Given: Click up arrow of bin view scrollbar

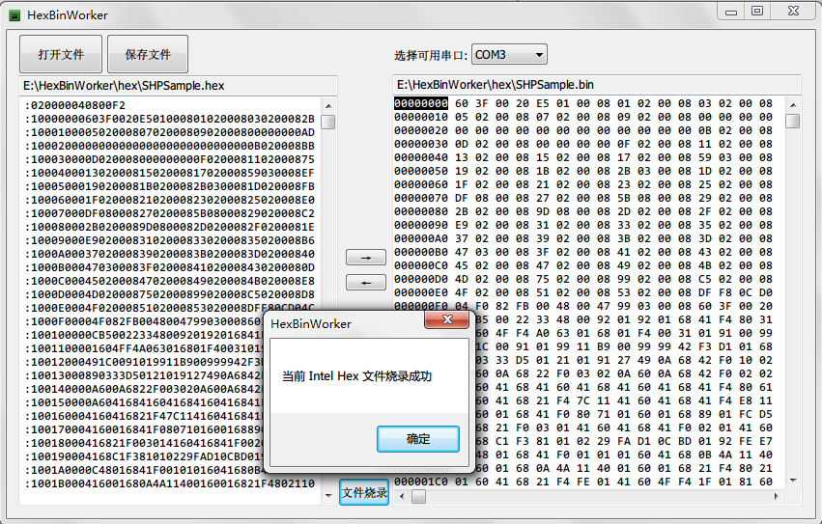Looking at the screenshot, I should 793,104.
